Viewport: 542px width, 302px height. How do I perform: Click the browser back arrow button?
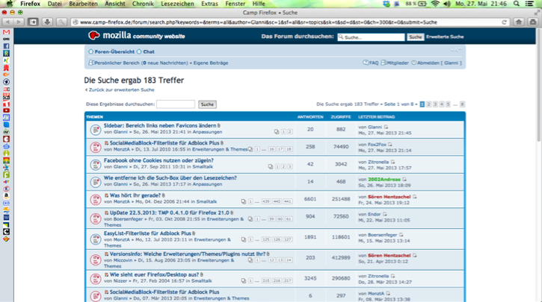(7, 22)
